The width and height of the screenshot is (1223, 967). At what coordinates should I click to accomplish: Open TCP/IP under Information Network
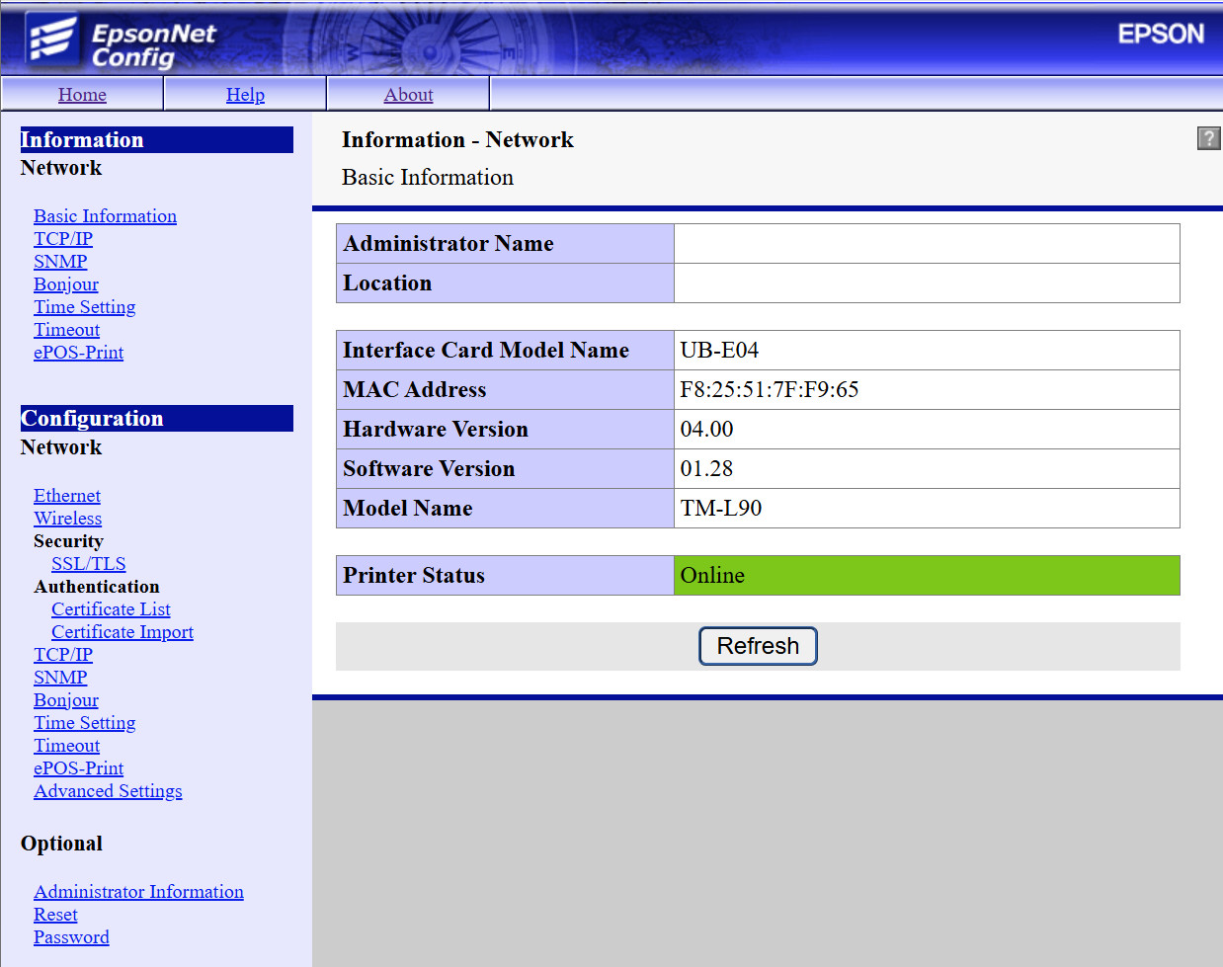pos(63,239)
